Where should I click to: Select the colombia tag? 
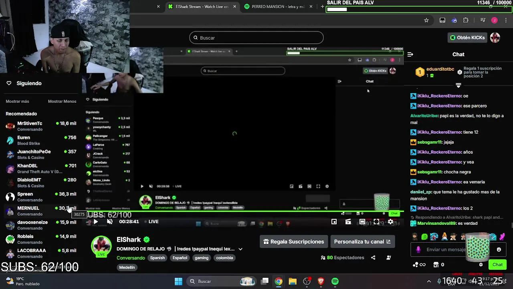pos(224,258)
